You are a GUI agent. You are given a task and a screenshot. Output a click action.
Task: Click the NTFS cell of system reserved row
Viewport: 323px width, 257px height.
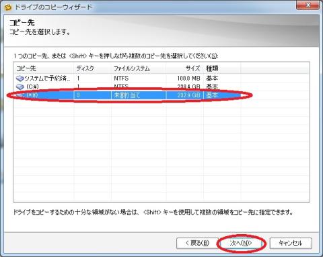[121, 79]
